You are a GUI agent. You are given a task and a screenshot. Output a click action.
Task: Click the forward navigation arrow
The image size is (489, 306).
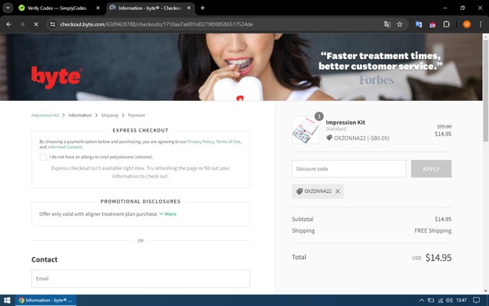(x=22, y=24)
